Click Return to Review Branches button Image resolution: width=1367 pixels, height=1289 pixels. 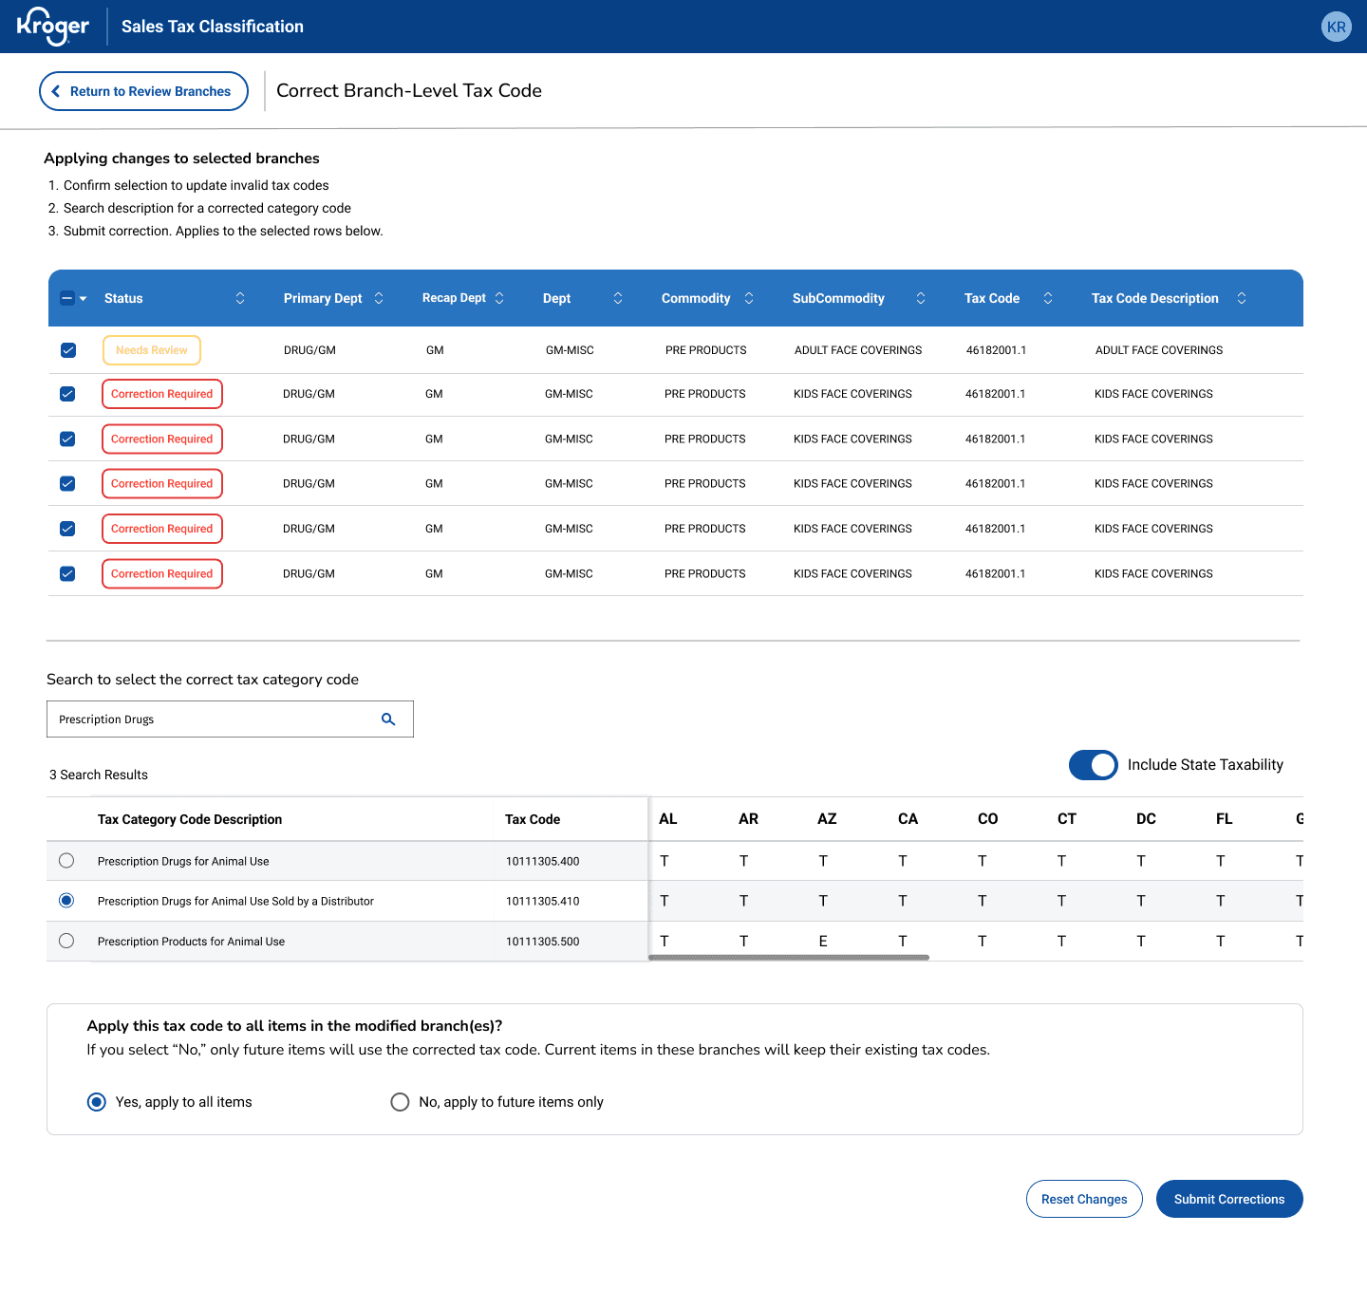pyautogui.click(x=143, y=91)
